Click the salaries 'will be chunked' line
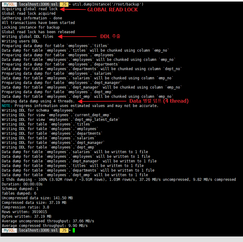 [87, 78]
